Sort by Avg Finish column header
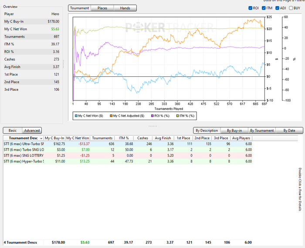Image resolution: width=305 pixels, height=248 pixels. click(x=163, y=138)
